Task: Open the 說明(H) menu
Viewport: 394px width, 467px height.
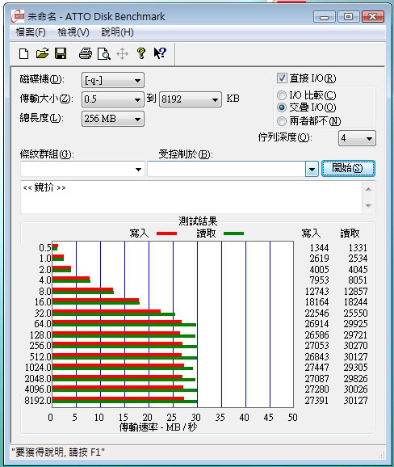Action: pyautogui.click(x=117, y=32)
